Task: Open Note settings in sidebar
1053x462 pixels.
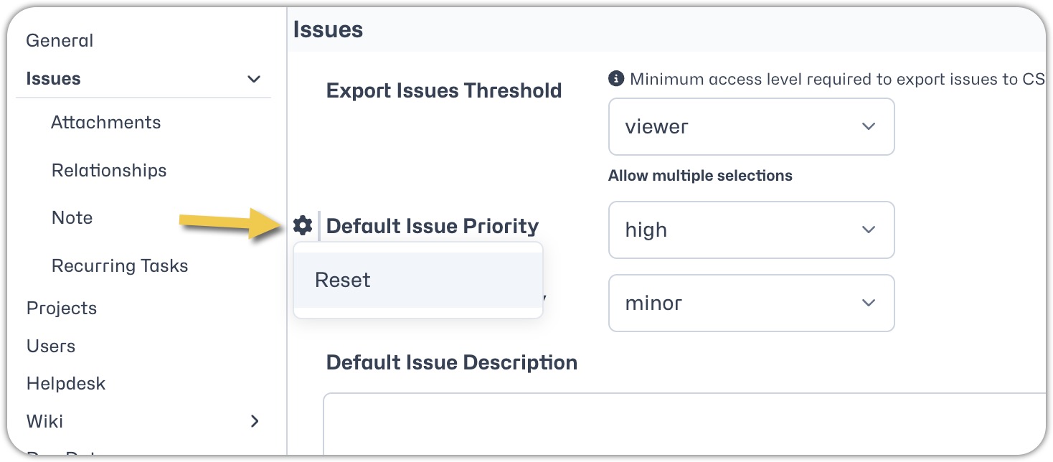Action: click(72, 218)
